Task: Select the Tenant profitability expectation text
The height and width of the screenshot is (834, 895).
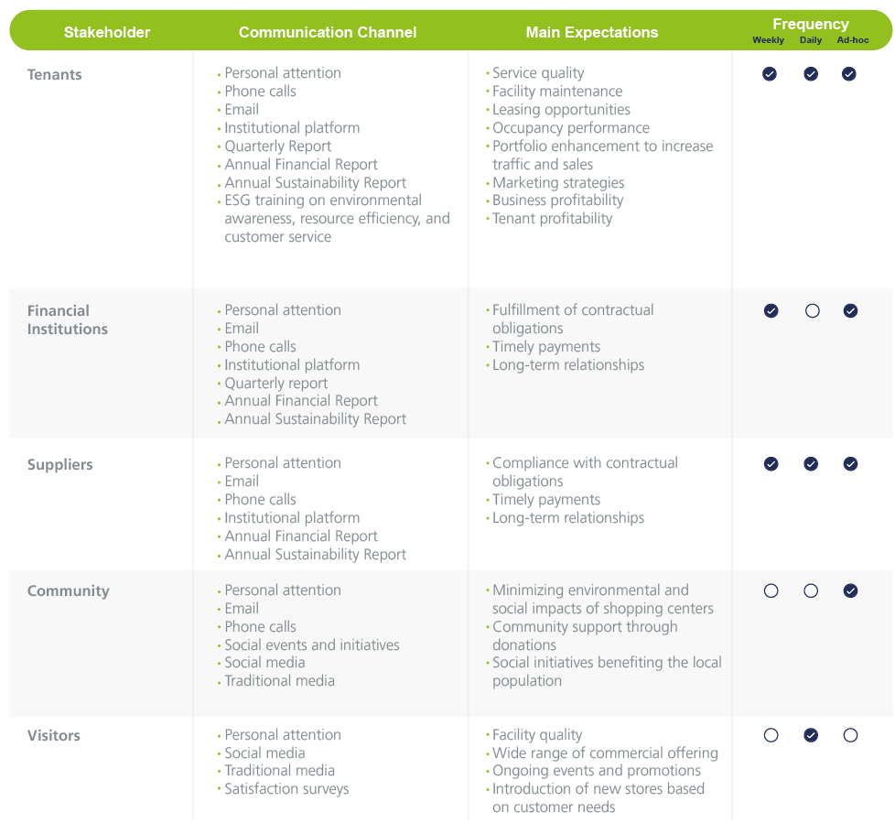Action: (x=552, y=219)
